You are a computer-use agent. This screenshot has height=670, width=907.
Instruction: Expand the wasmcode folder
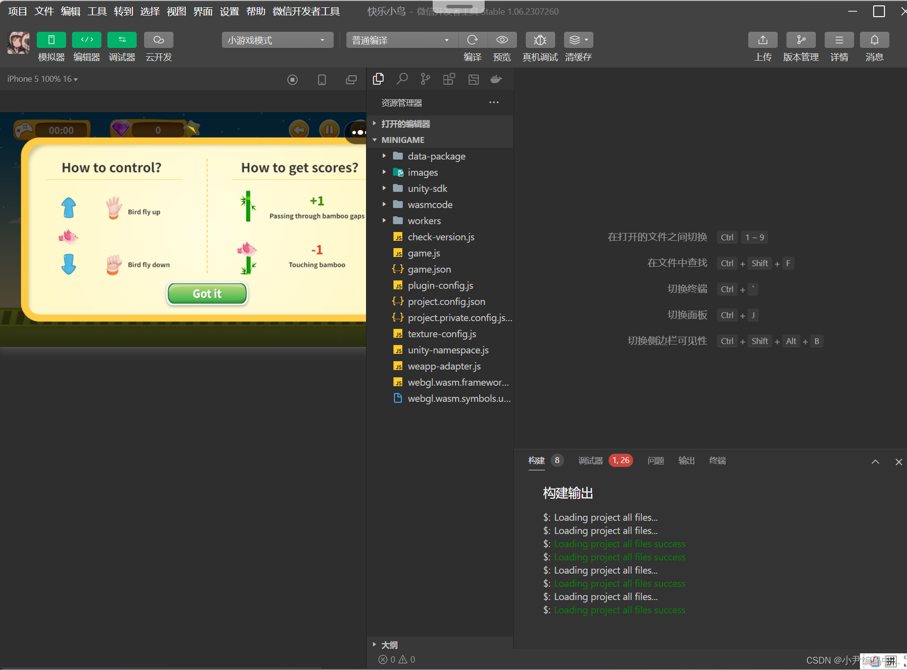point(440,205)
